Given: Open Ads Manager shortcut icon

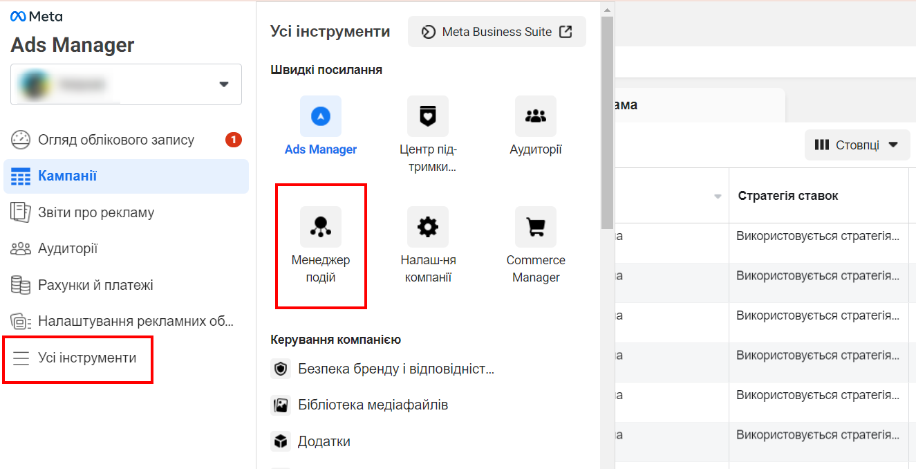Looking at the screenshot, I should click(x=321, y=116).
